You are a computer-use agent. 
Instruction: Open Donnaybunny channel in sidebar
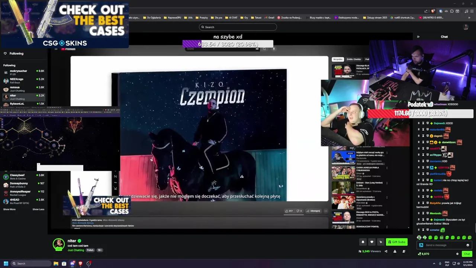point(24,185)
